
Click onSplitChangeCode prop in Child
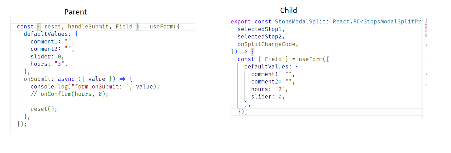(x=266, y=44)
